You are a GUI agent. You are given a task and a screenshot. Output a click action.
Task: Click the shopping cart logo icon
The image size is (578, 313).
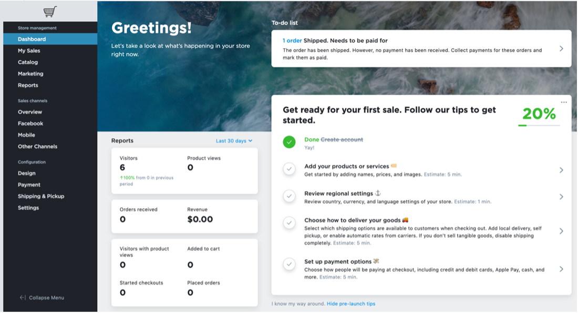(x=50, y=12)
